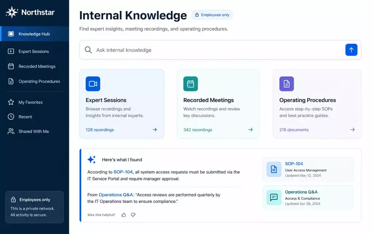This screenshot has width=374, height=234.
Task: Click the Recent clock icon
Action: pyautogui.click(x=11, y=117)
